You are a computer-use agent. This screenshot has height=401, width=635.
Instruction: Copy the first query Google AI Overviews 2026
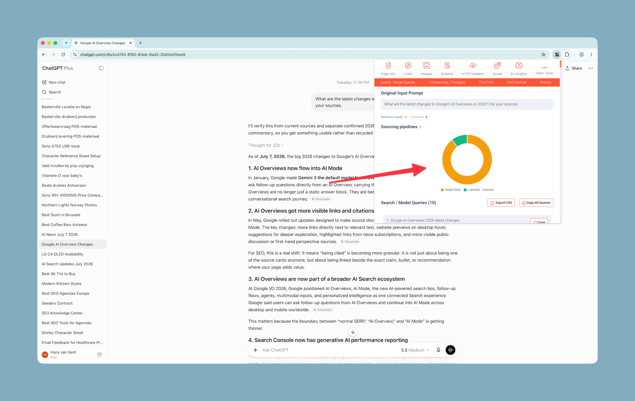(x=539, y=222)
